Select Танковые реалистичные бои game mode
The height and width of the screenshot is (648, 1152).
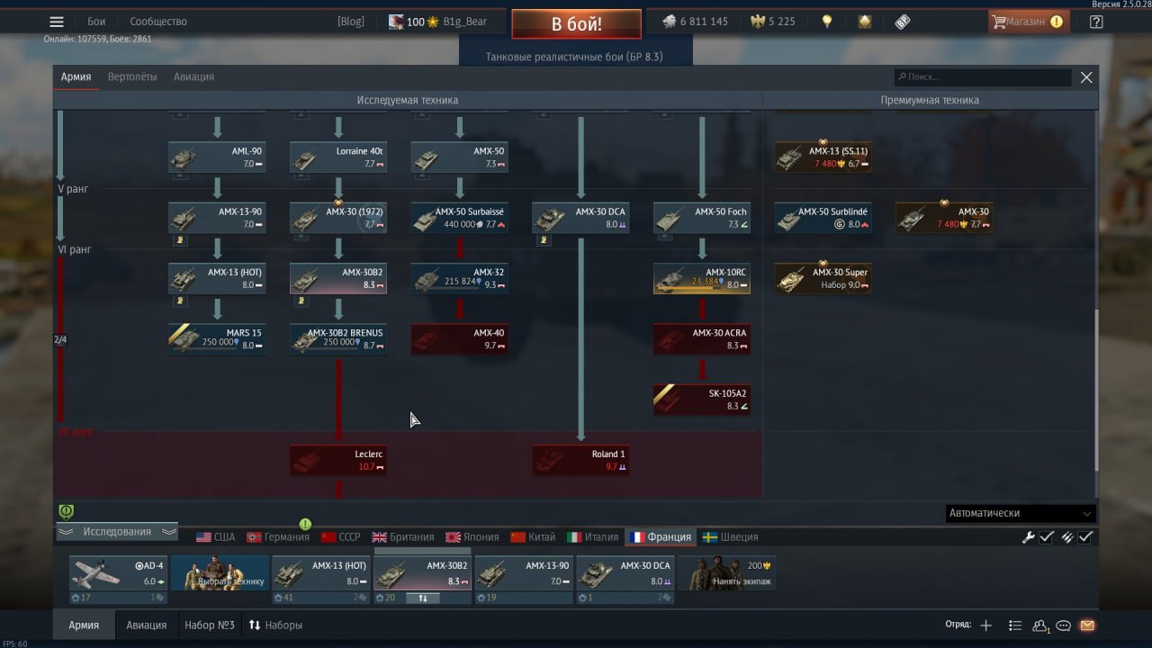(574, 57)
